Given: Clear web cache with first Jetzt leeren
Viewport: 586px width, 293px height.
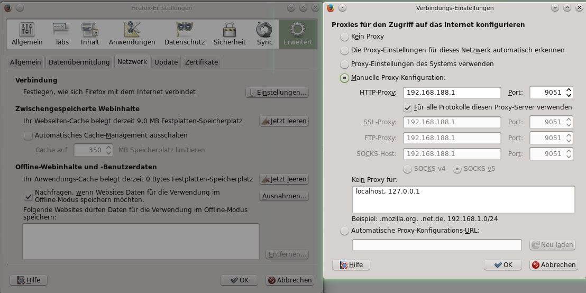Looking at the screenshot, I should [284, 121].
